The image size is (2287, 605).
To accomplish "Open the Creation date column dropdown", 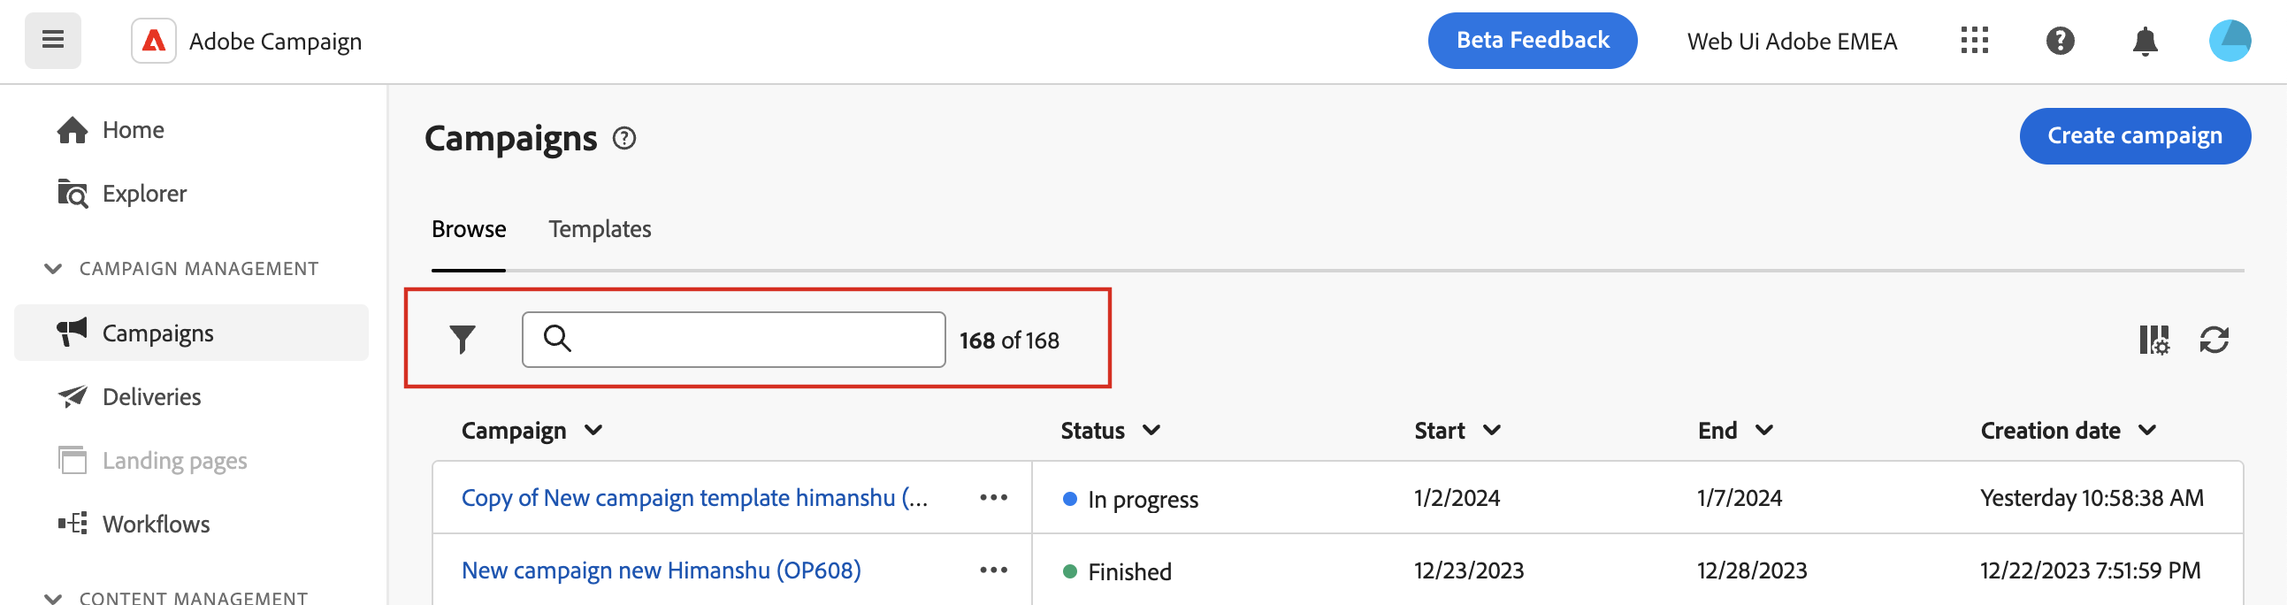I will pyautogui.click(x=2146, y=431).
